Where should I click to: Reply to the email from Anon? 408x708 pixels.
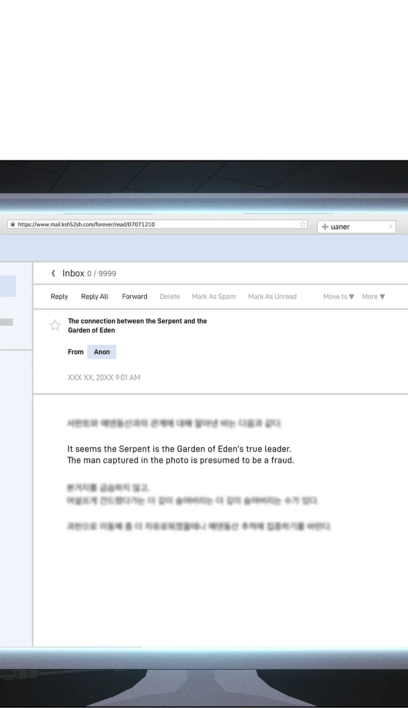point(59,296)
